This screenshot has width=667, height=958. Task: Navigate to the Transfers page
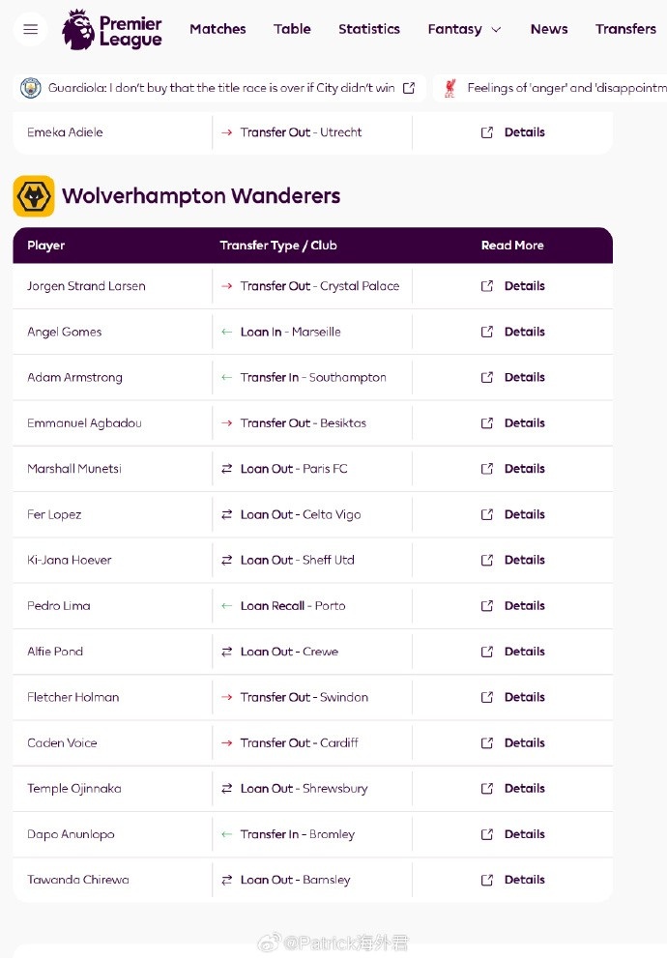pyautogui.click(x=625, y=29)
